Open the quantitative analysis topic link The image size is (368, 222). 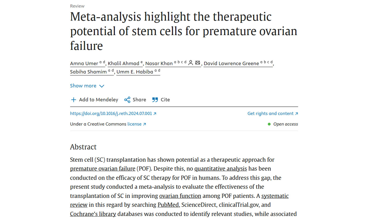(220, 169)
